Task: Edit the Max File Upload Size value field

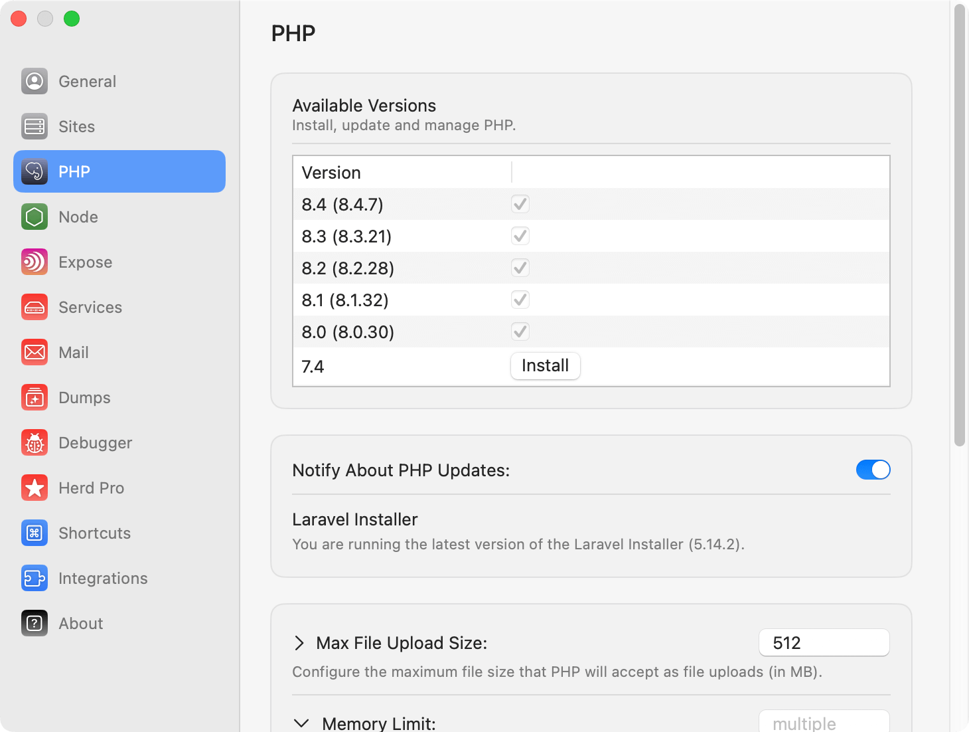Action: point(824,642)
